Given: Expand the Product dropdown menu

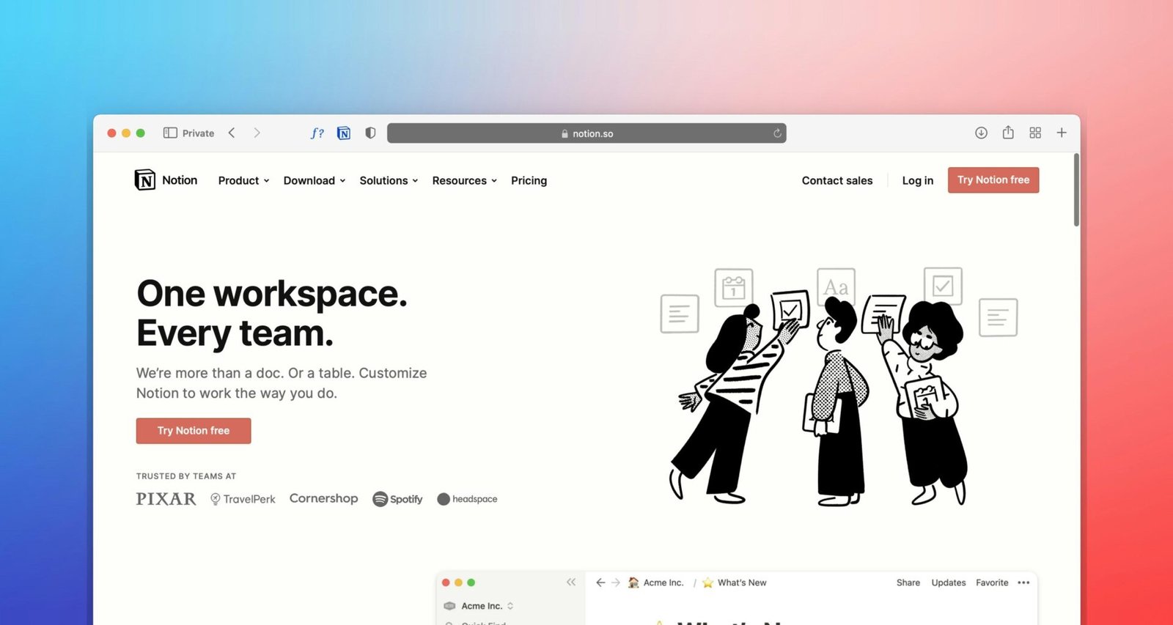Looking at the screenshot, I should pos(243,180).
